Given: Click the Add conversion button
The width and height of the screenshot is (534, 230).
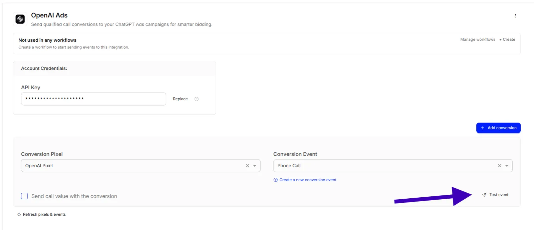Looking at the screenshot, I should (498, 128).
